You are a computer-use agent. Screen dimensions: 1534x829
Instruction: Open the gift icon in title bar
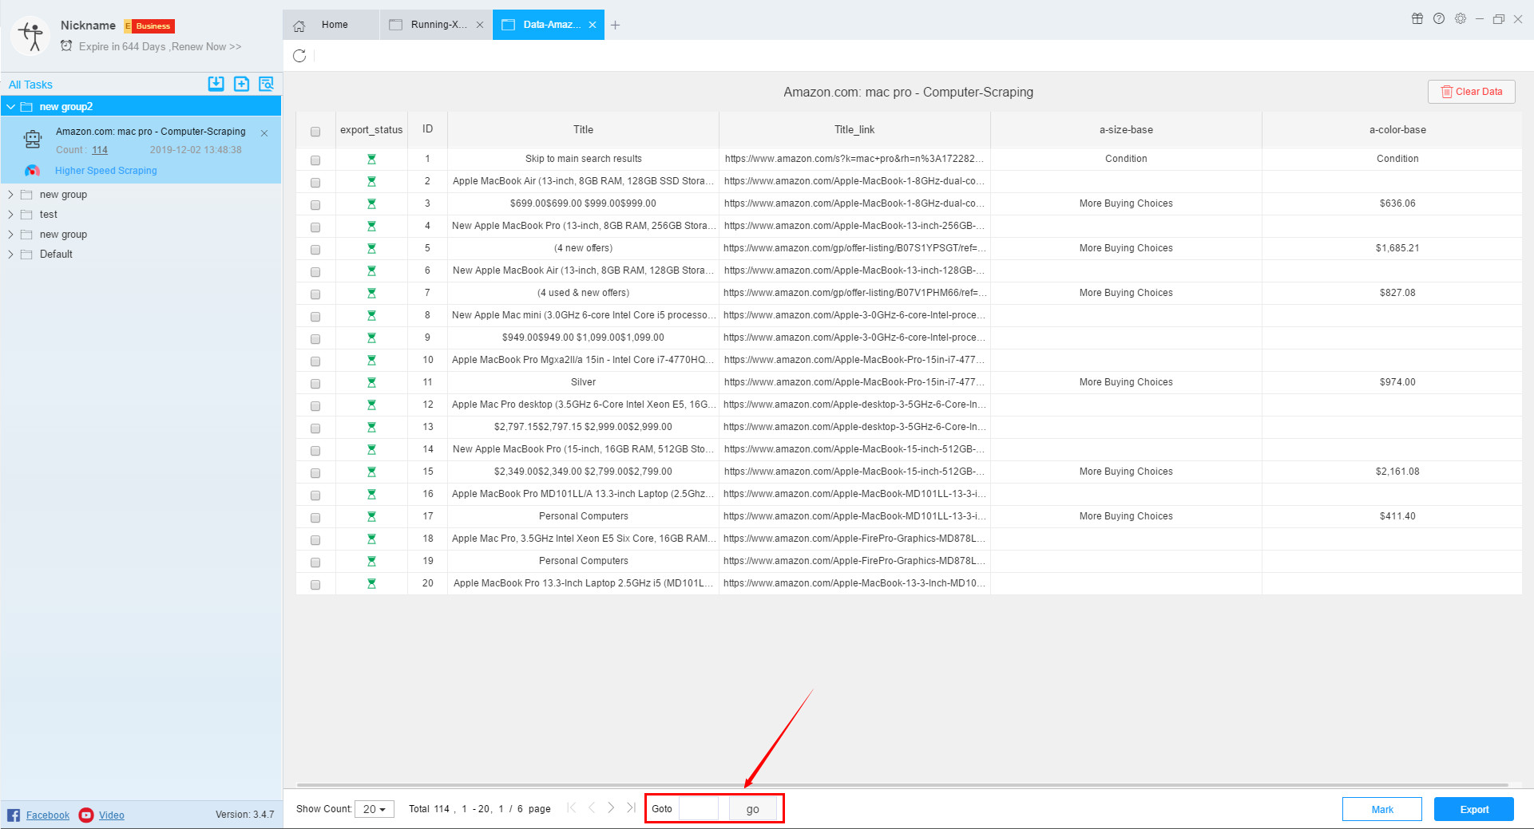tap(1417, 19)
